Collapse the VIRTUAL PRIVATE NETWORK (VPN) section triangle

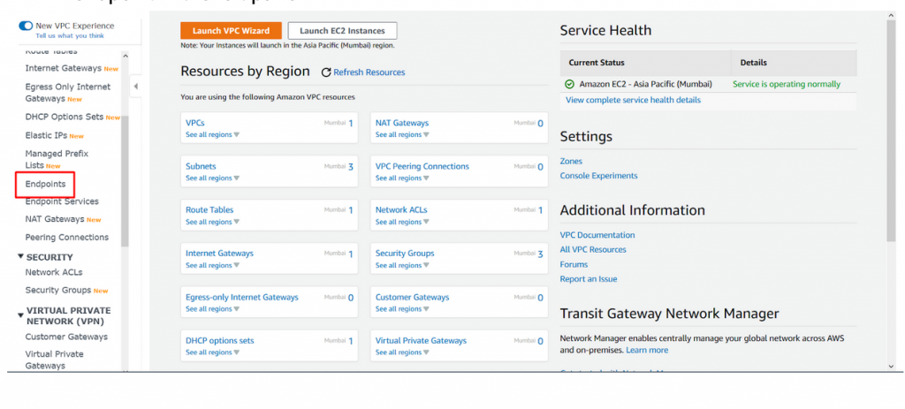click(21, 315)
